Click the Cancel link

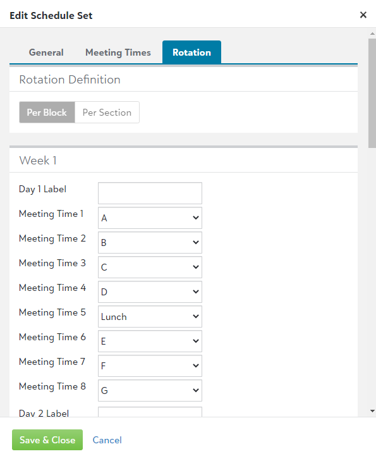[107, 440]
